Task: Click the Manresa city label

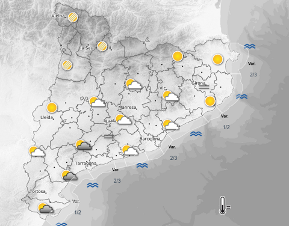Action: 127,108
